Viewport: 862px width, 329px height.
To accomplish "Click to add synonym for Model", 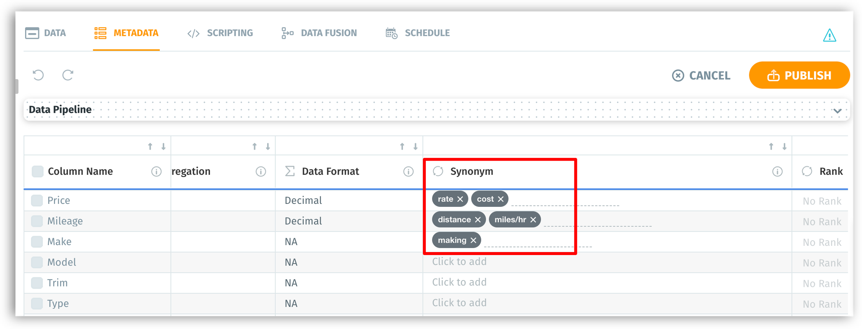I will (459, 262).
